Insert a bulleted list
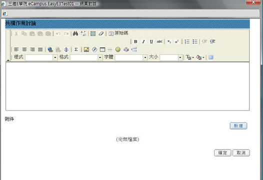Image resolution: width=263 pixels, height=180 pixels. click(x=195, y=41)
